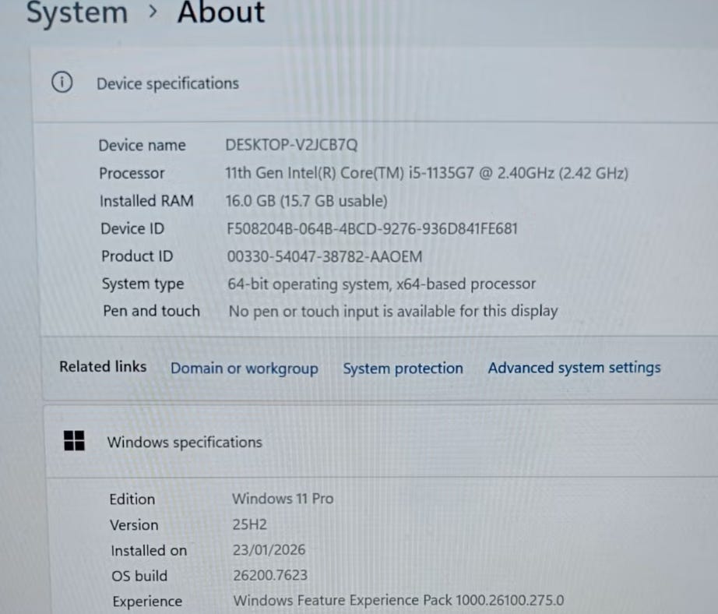The image size is (718, 614).
Task: Click the Related links label
Action: 103,366
